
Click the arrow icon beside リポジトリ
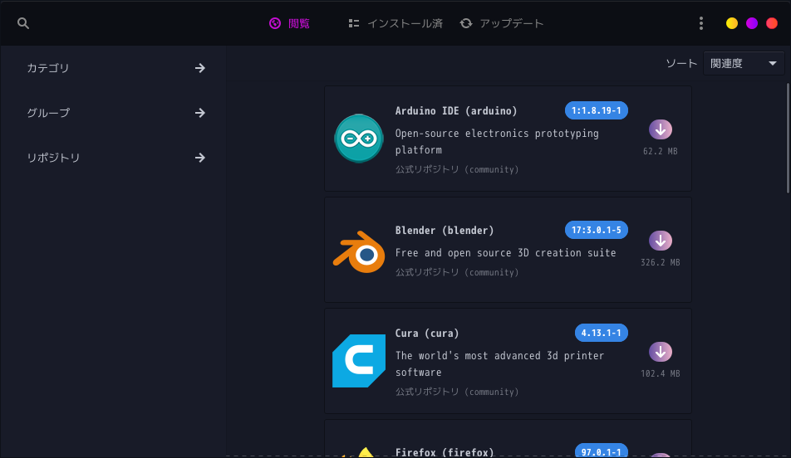point(200,158)
